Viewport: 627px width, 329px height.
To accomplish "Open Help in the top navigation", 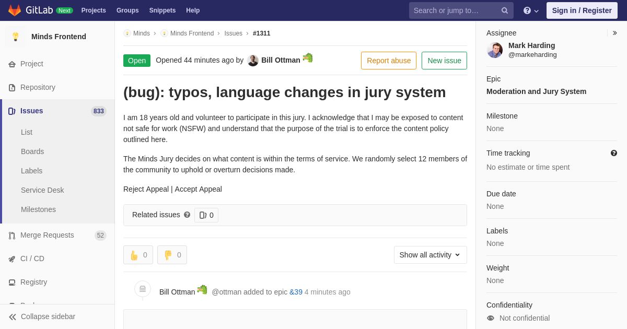I will pyautogui.click(x=193, y=10).
